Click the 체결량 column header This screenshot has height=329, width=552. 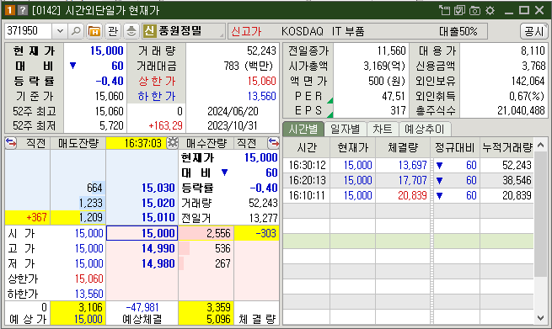[x=403, y=147]
